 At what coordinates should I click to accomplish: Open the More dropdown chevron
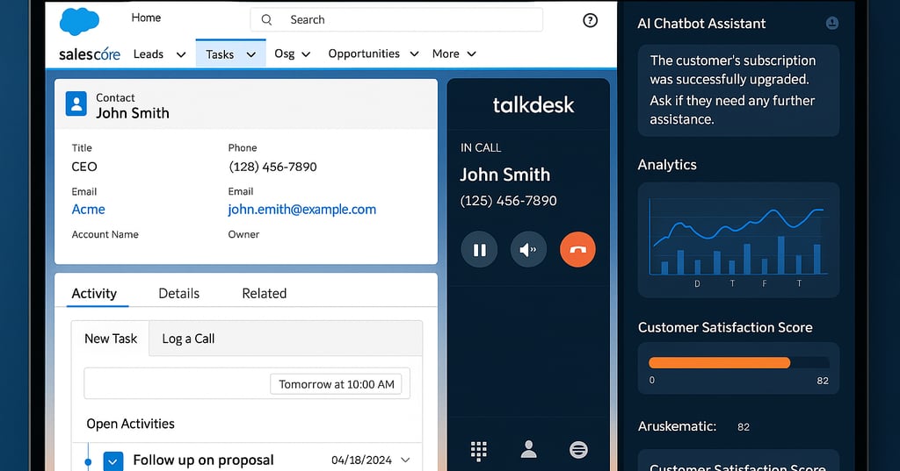pyautogui.click(x=471, y=54)
